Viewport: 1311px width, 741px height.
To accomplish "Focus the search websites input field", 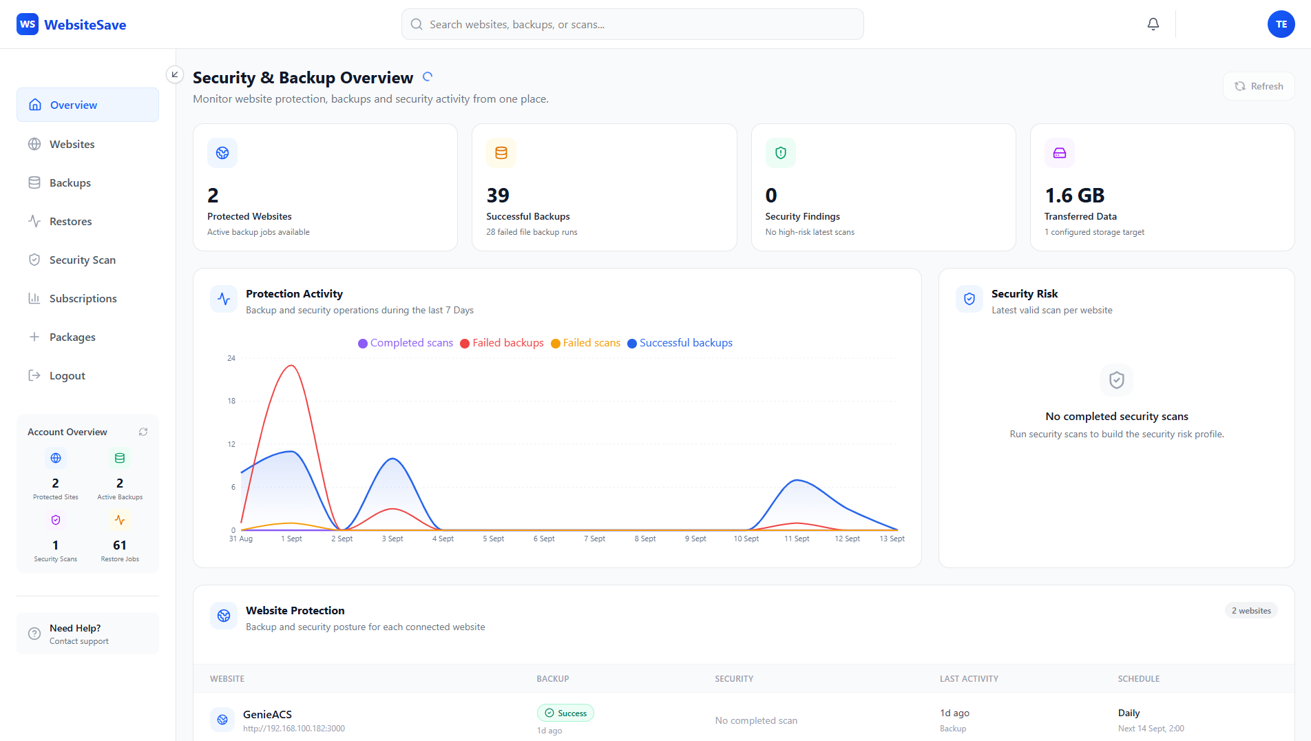I will pos(633,24).
